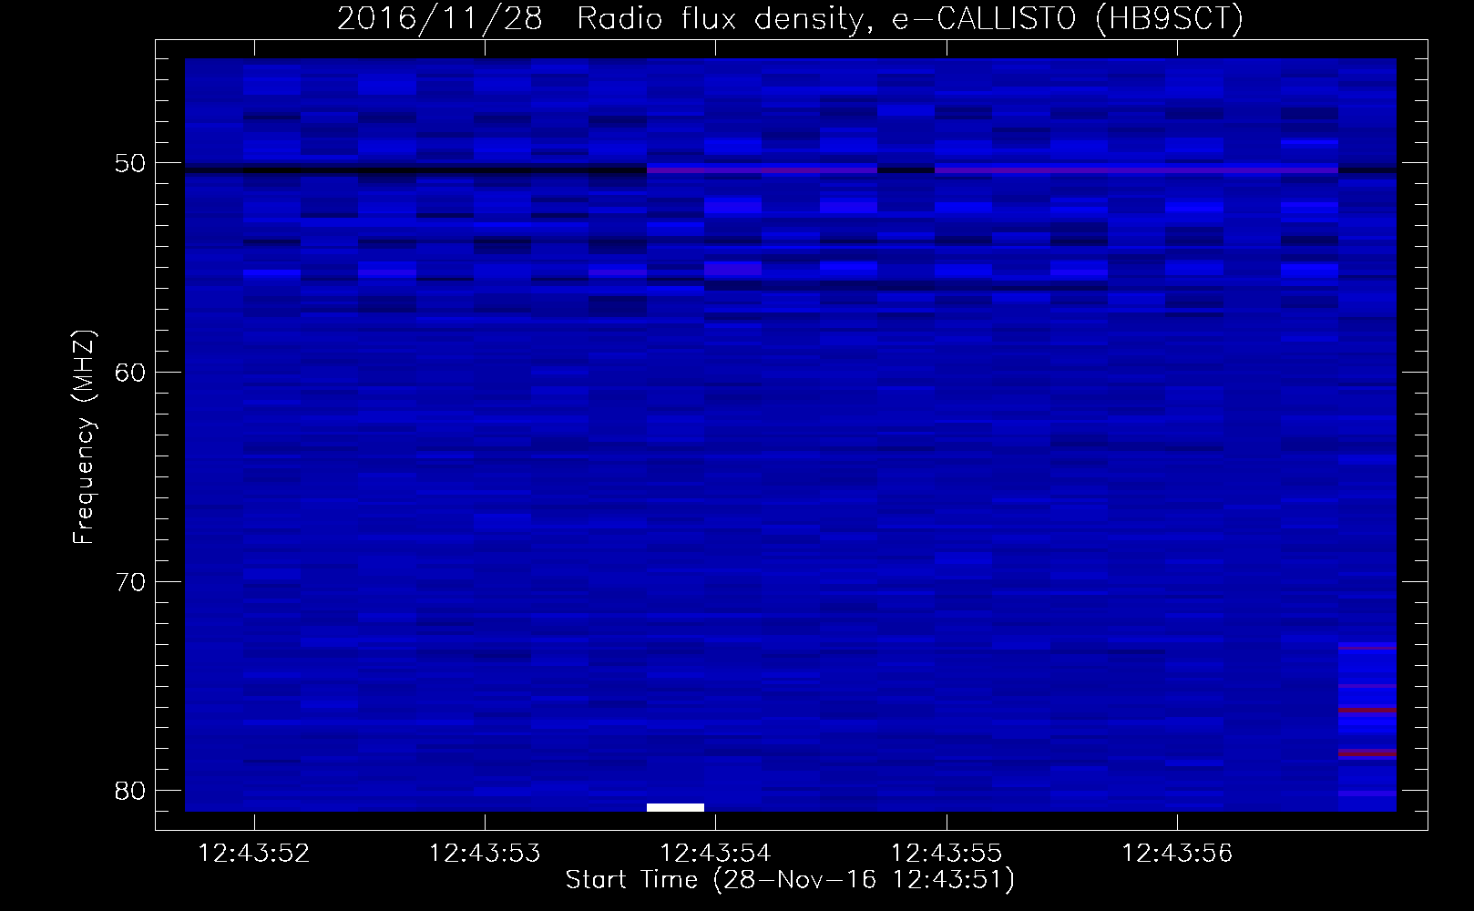Screen dimensions: 1474x911
Task: Click the time tick label '12:43:54'
Action: [x=715, y=853]
